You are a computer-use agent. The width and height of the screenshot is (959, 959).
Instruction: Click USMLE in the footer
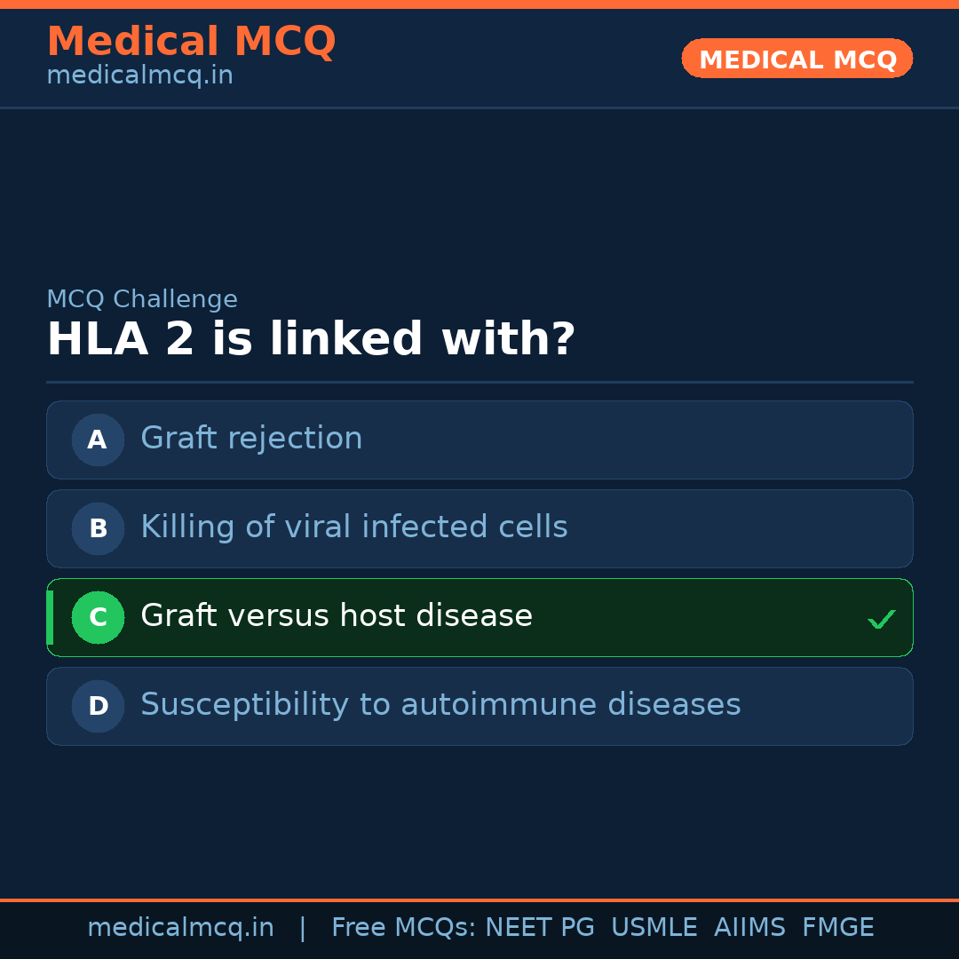point(654,928)
